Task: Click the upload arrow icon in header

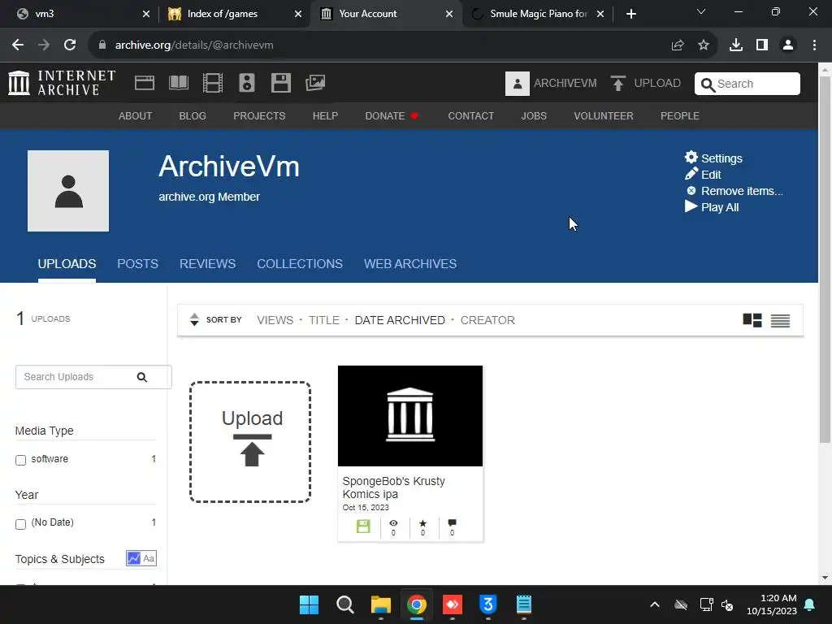Action: [617, 84]
